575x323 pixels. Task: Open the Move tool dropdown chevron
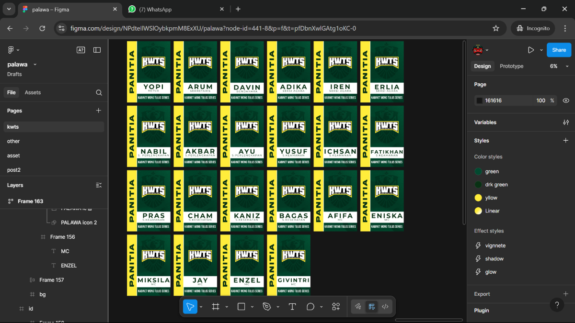(x=201, y=306)
